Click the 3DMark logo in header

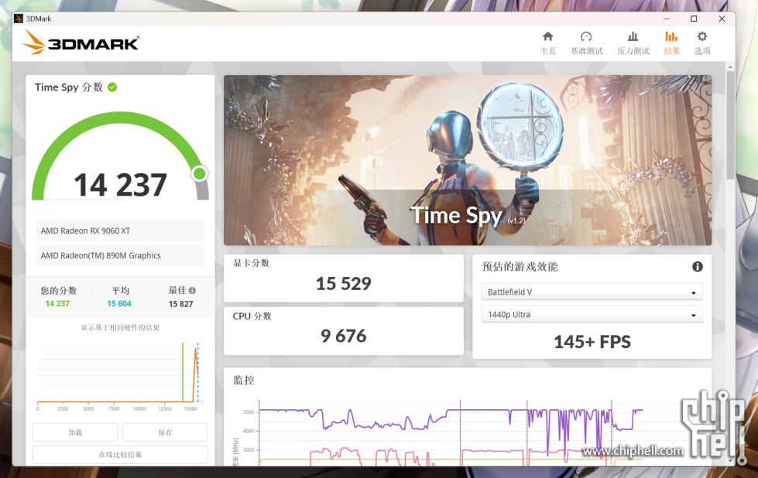(81, 42)
